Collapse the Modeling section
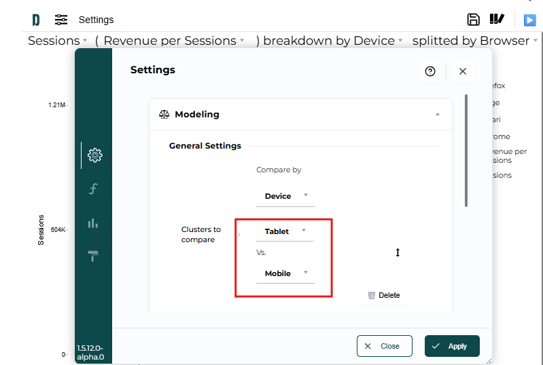 (x=438, y=115)
